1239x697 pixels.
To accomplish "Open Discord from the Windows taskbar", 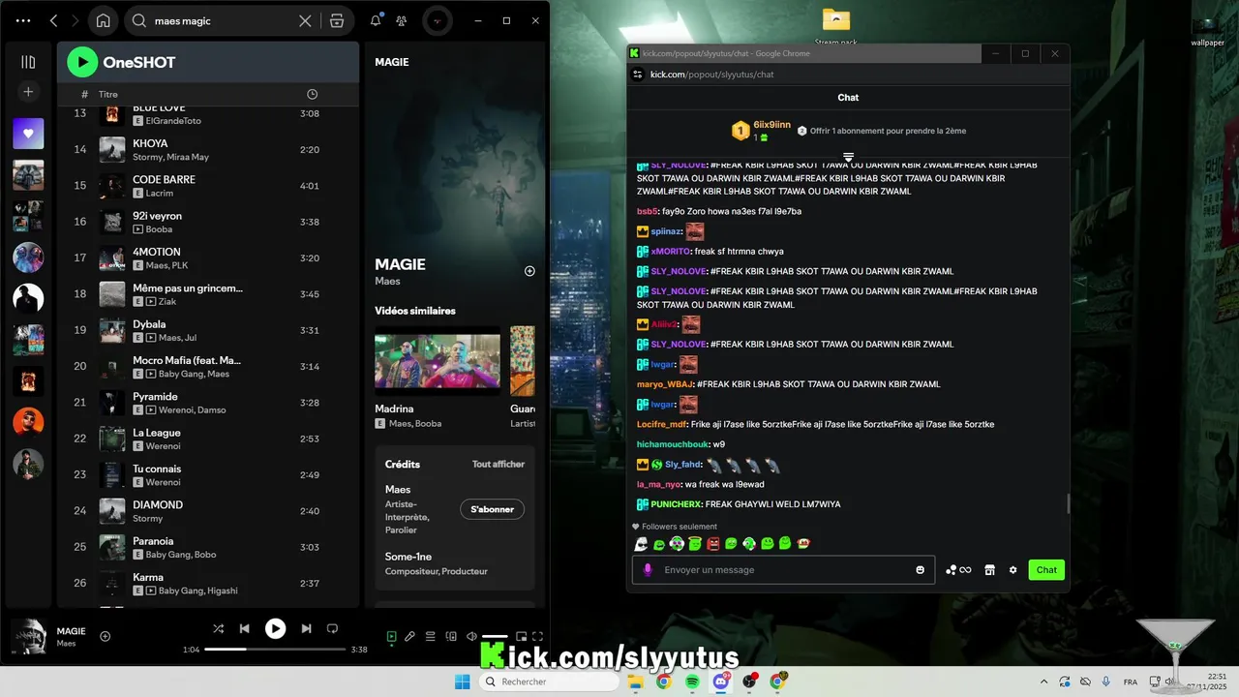I will [721, 682].
